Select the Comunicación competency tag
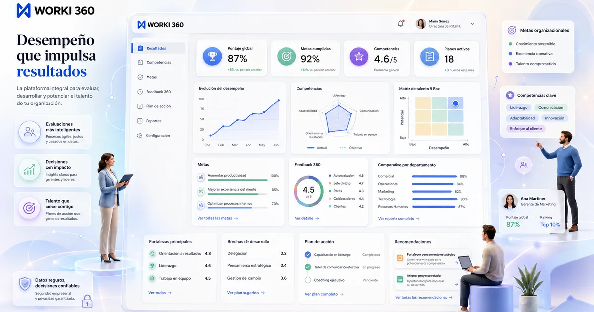The image size is (594, 312). pos(550,107)
